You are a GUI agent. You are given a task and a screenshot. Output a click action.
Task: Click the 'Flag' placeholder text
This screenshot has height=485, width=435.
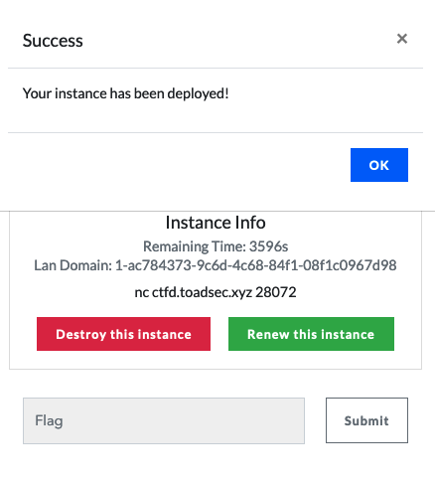pyautogui.click(x=49, y=421)
